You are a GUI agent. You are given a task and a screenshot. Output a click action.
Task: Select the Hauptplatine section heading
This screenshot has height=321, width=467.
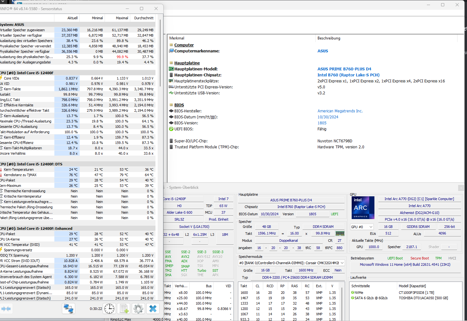(x=187, y=63)
